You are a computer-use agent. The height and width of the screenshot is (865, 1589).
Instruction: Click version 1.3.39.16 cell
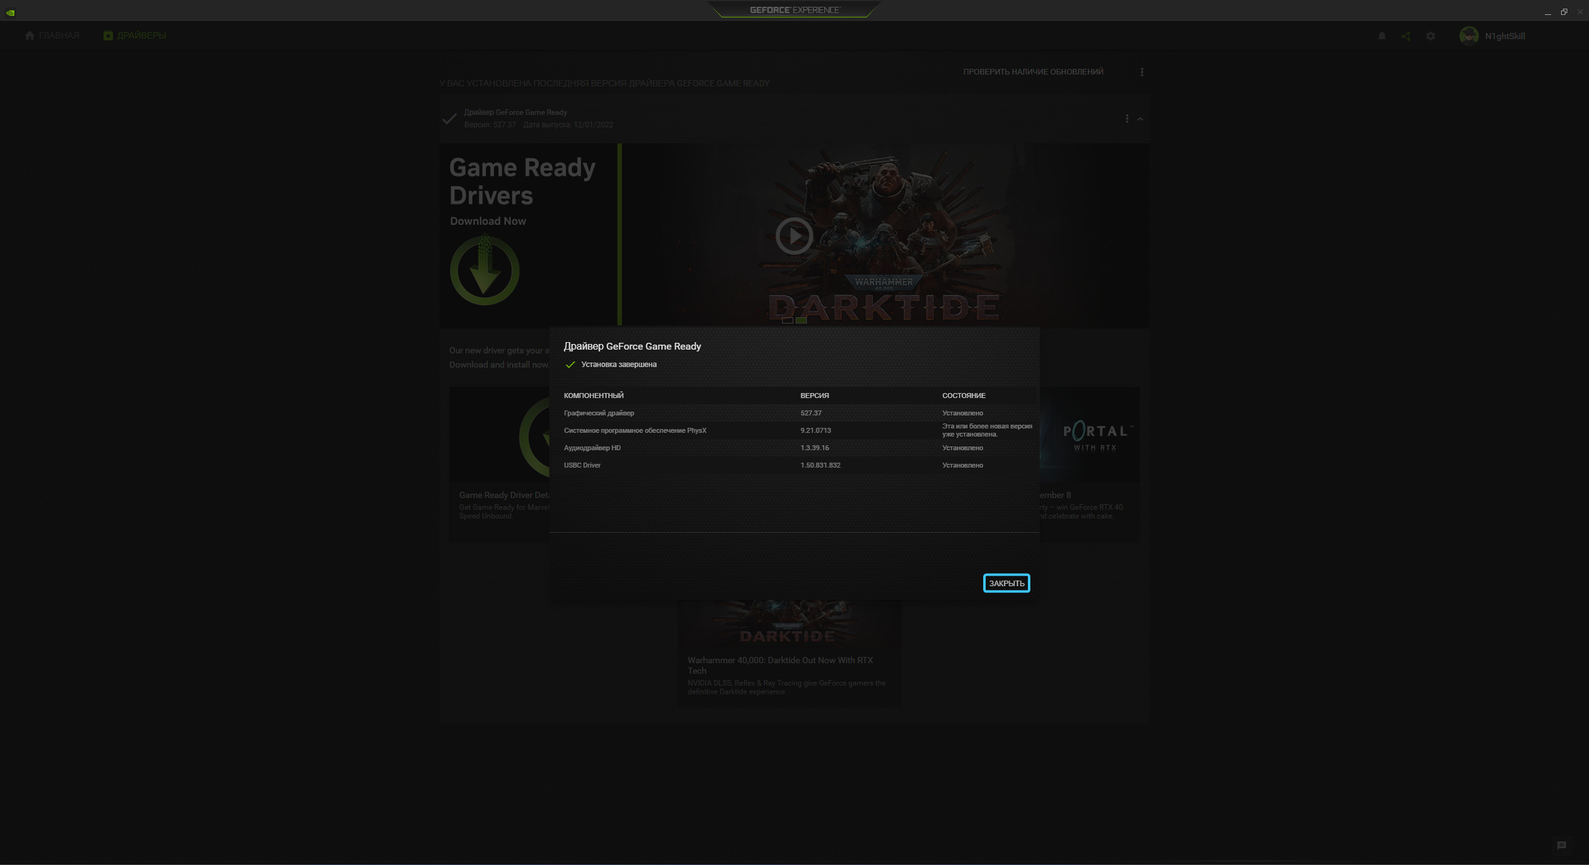pos(814,448)
